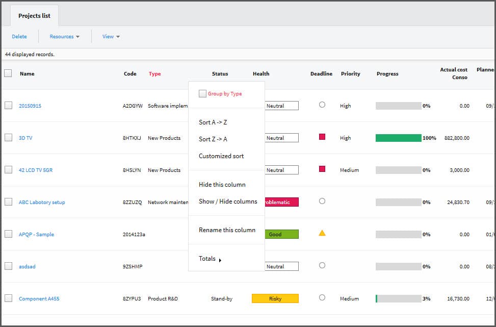Click the deadline circle for asdsad row
The width and height of the screenshot is (496, 327).
(322, 265)
